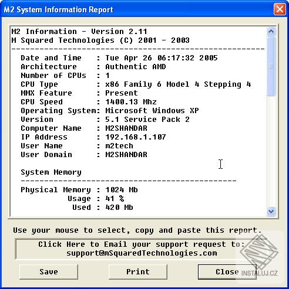
Task: Click the MMX Feature value "Present"
Action: click(x=122, y=93)
